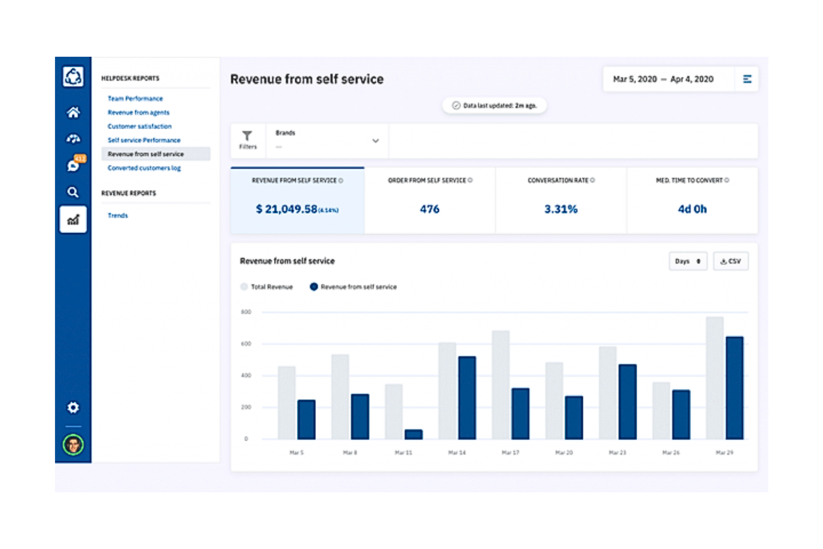Click the Mar 26 axis label
Viewport: 823px width, 549px height.
671,453
